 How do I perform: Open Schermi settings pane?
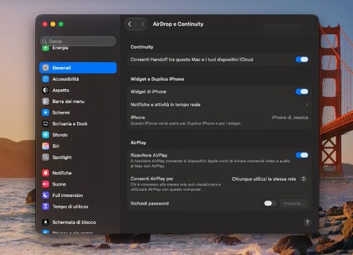[x=78, y=112]
